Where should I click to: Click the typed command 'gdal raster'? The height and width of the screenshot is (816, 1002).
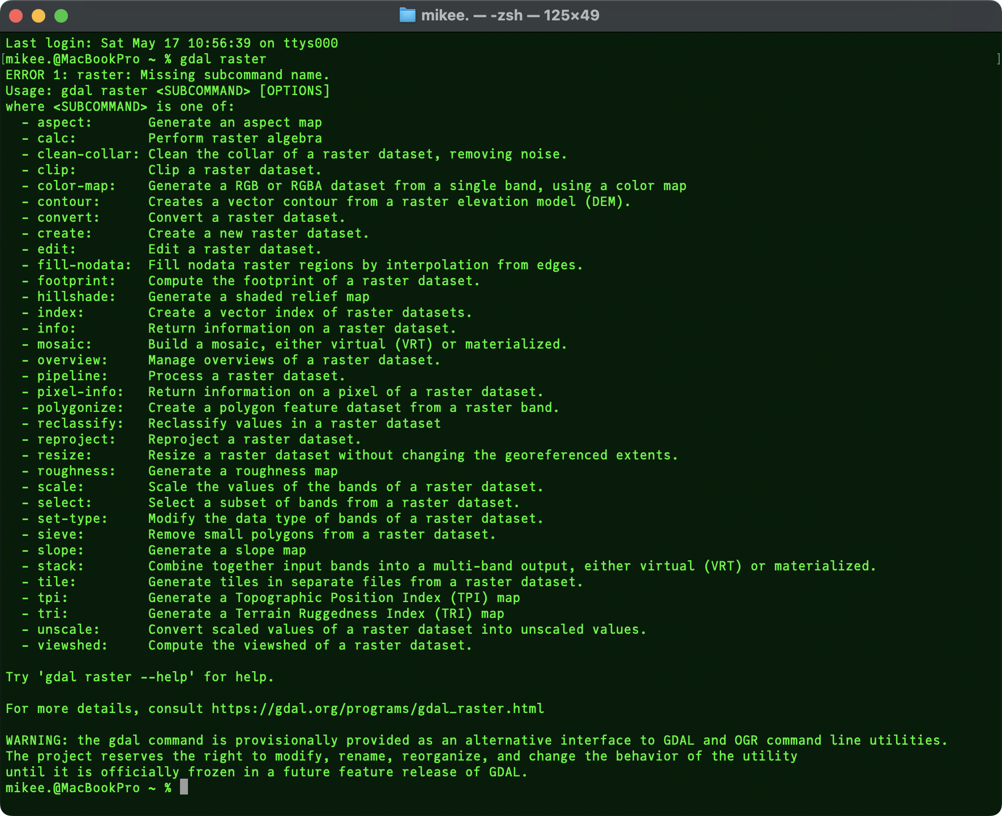[x=223, y=59]
